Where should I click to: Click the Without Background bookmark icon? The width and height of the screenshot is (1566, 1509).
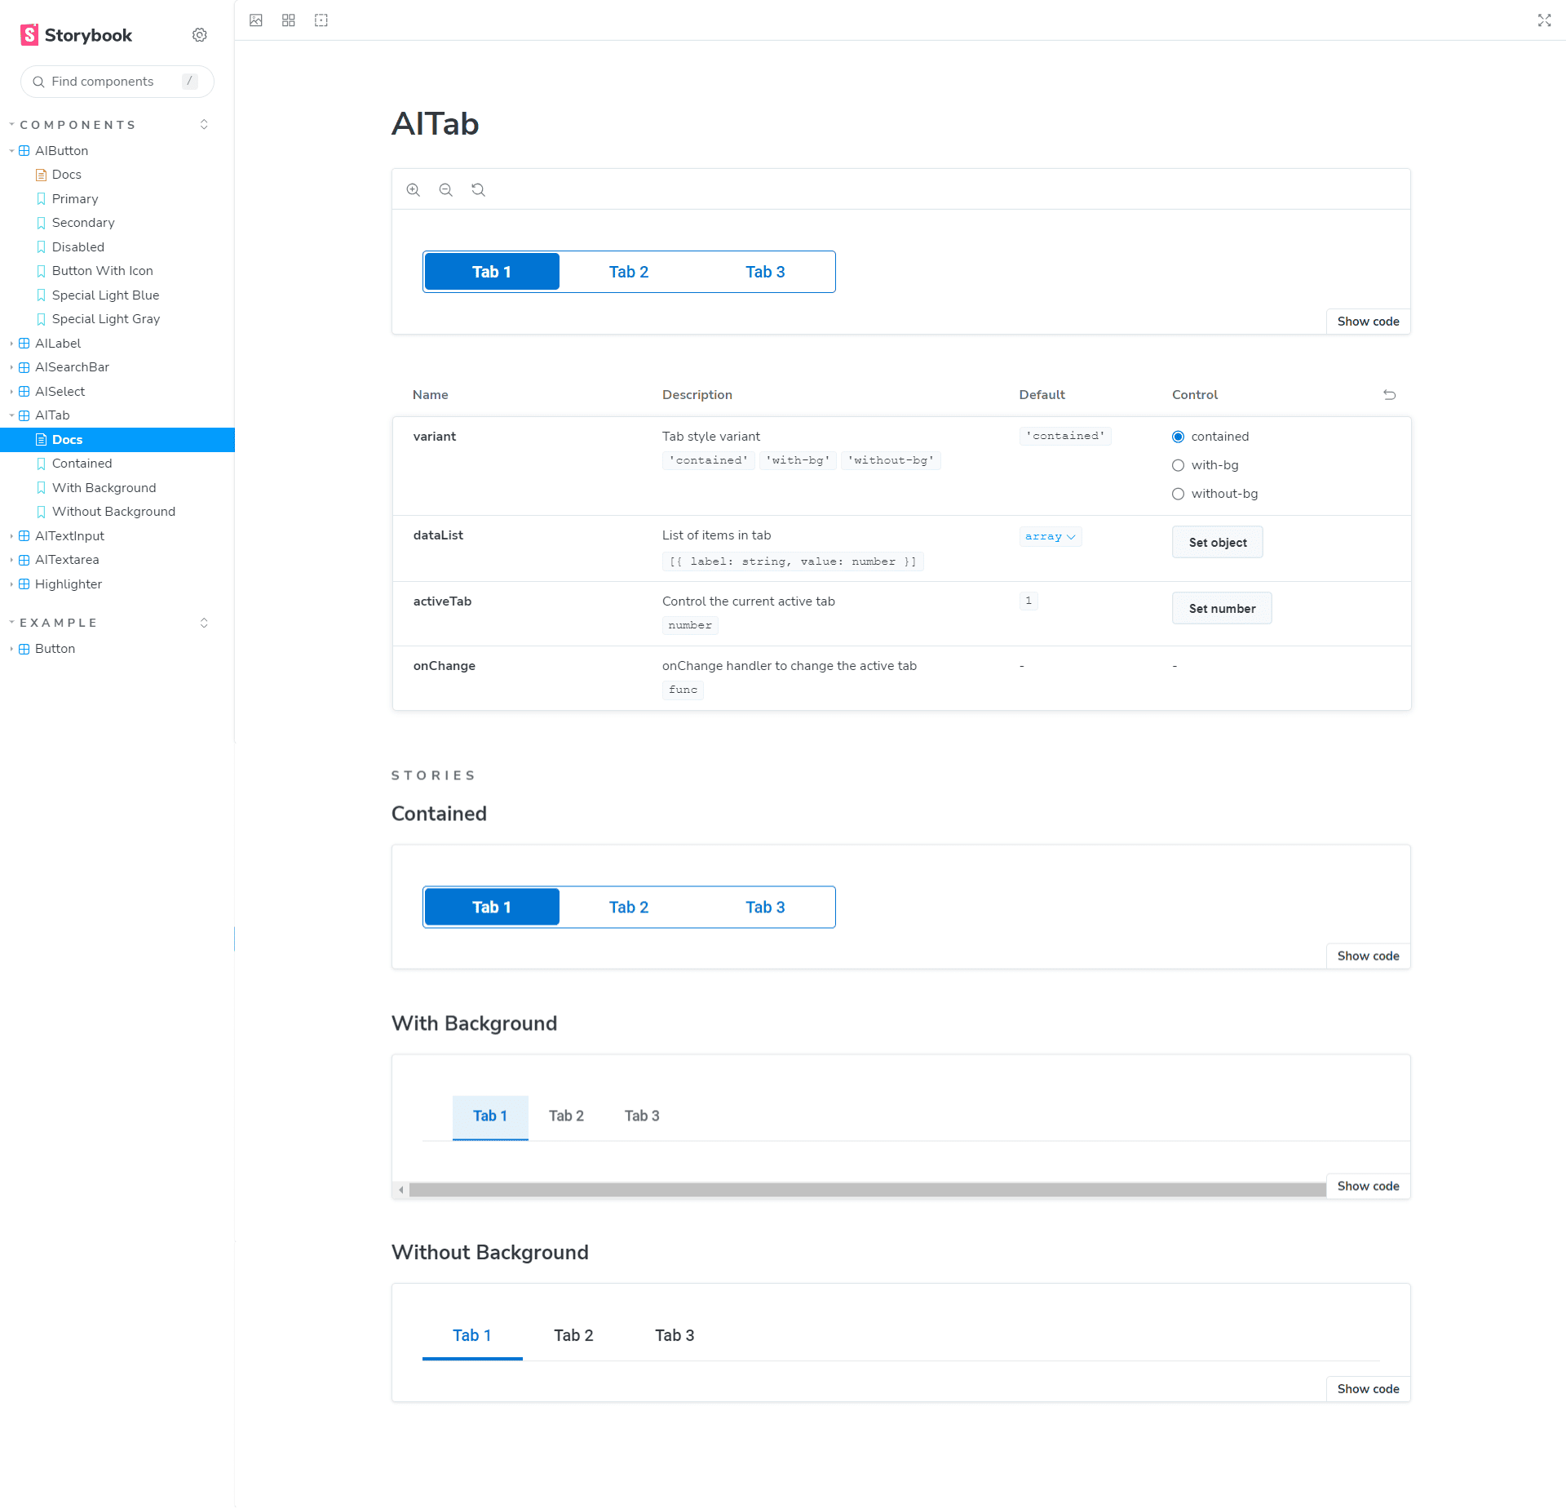coord(41,512)
